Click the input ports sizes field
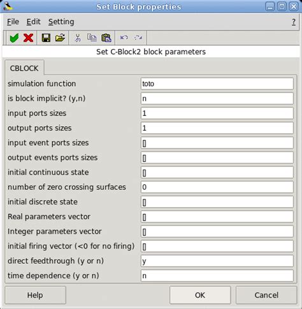Screen dimensions: 302x309 pos(217,113)
